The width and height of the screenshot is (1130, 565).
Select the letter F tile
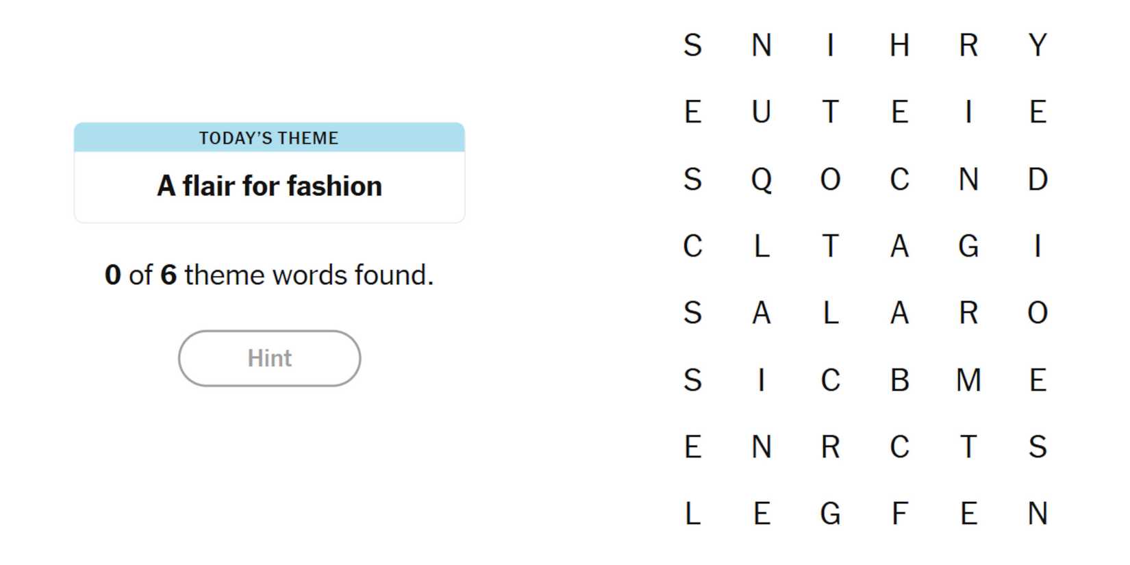(x=899, y=514)
